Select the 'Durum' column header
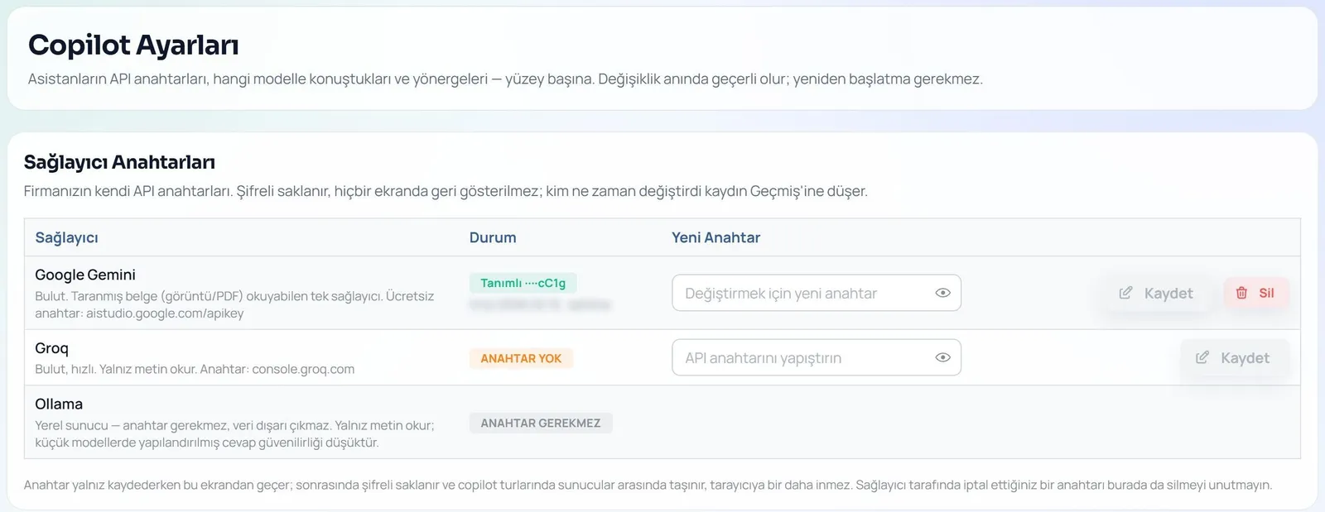The height and width of the screenshot is (512, 1325). (x=493, y=237)
